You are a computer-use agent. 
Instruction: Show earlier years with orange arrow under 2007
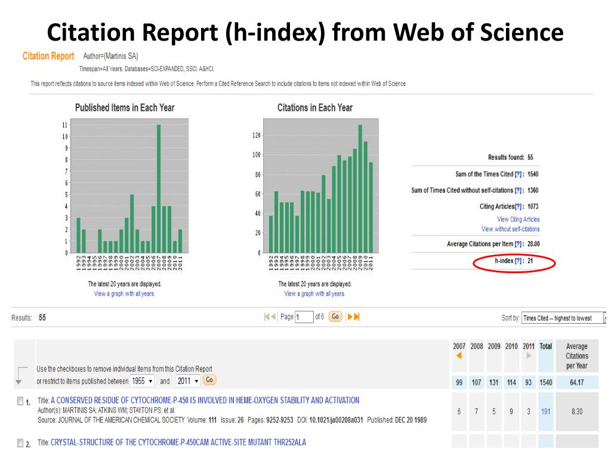[459, 355]
